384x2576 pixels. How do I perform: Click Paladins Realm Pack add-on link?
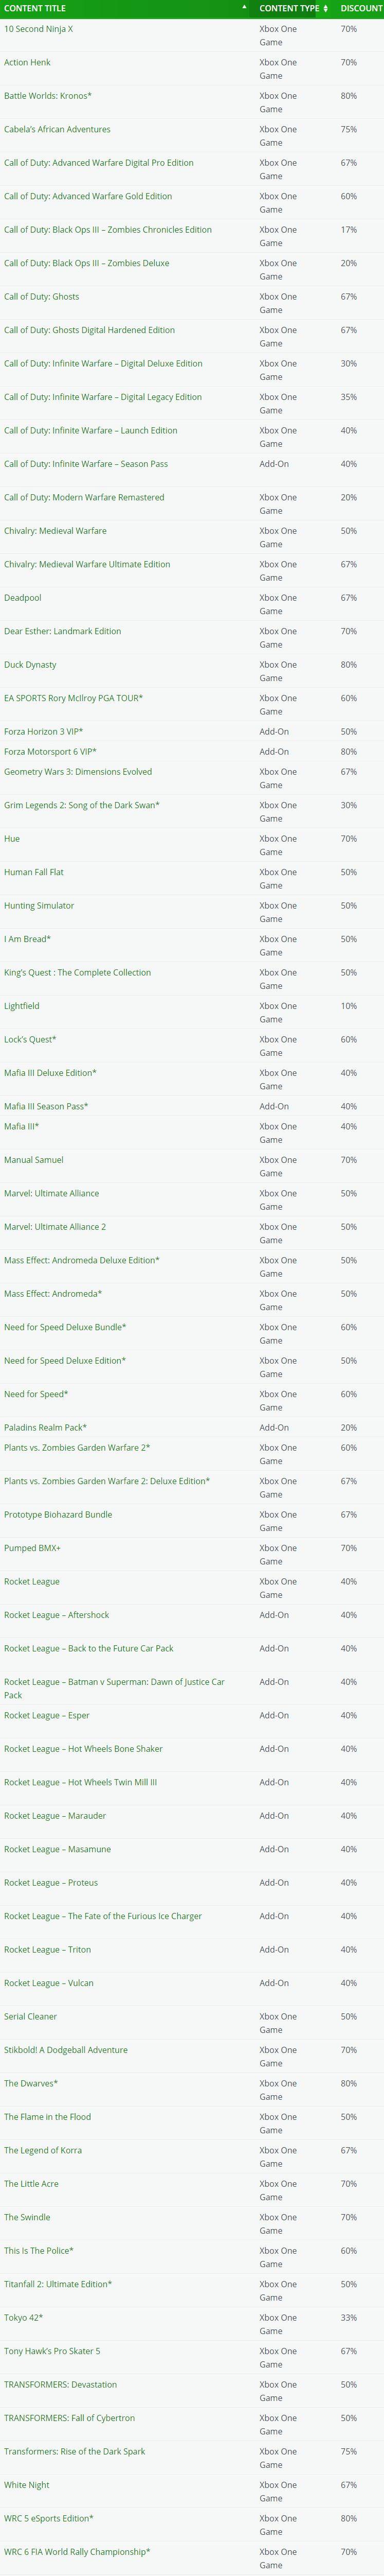(x=46, y=1427)
